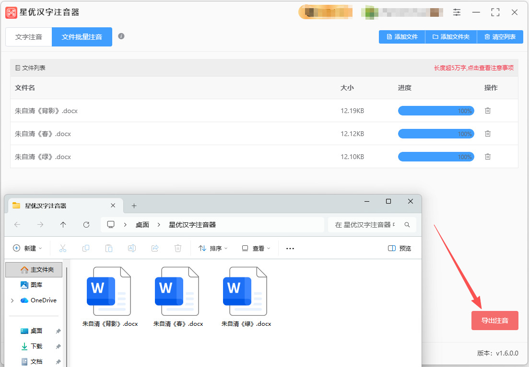This screenshot has height=367, width=529.
Task: Expand the OneDrive tree node
Action: pos(12,300)
